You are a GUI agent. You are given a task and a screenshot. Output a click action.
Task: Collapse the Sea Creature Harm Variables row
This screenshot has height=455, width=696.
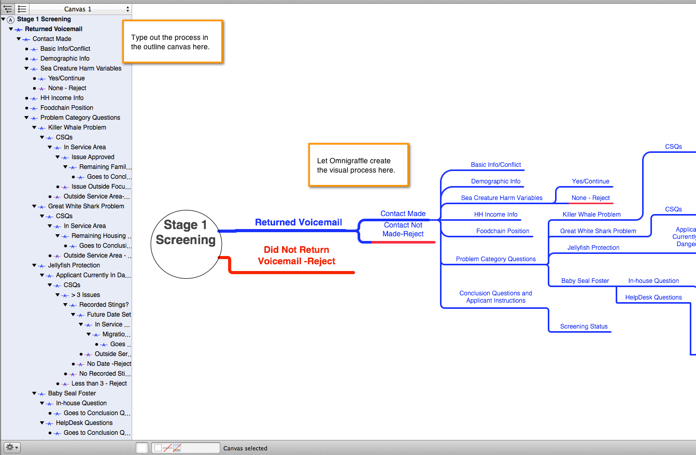[26, 68]
